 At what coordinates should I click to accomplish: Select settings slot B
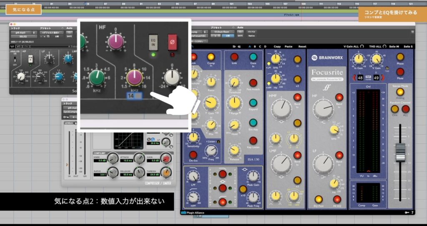pos(255,47)
